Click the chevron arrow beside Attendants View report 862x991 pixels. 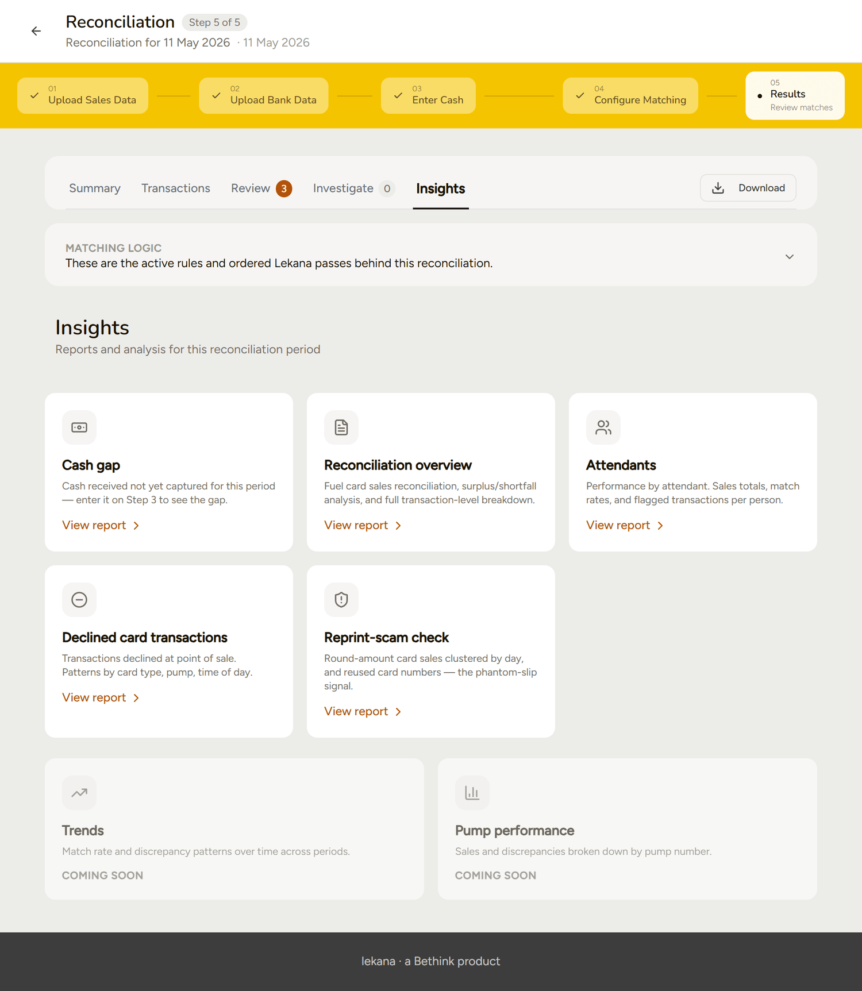[x=660, y=526]
